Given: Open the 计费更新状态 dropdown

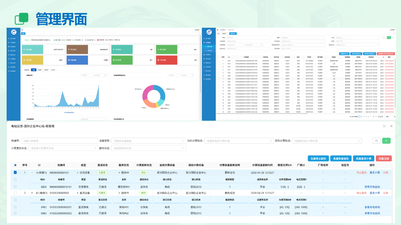Looking at the screenshot, I should [x=64, y=148].
